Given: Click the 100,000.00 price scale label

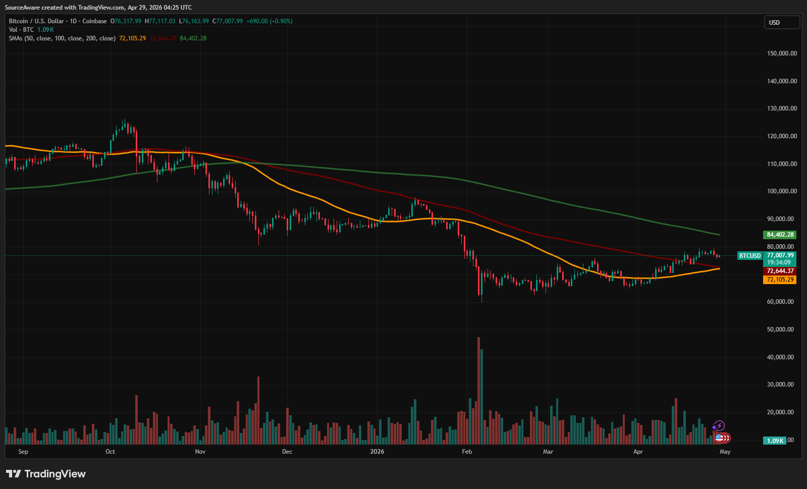Looking at the screenshot, I should pyautogui.click(x=782, y=191).
